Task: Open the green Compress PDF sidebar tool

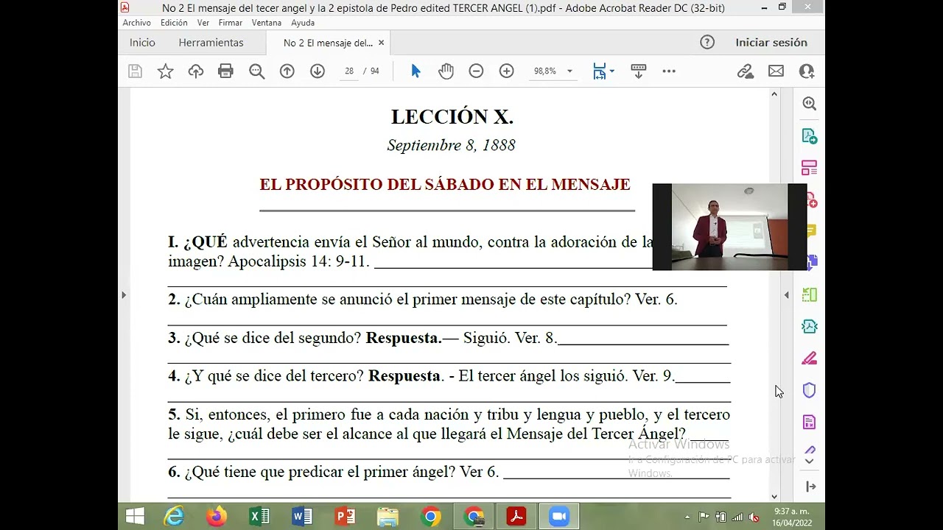Action: [x=809, y=294]
